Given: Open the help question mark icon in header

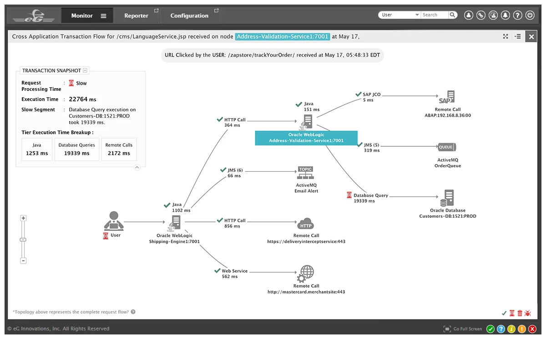Looking at the screenshot, I should tap(518, 15).
